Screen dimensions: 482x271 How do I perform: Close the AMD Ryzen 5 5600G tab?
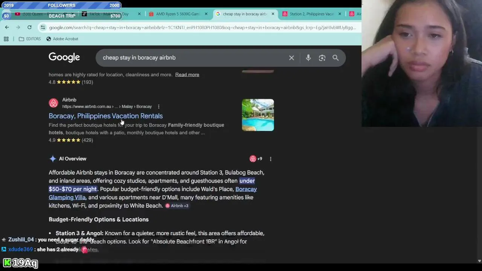click(x=206, y=14)
